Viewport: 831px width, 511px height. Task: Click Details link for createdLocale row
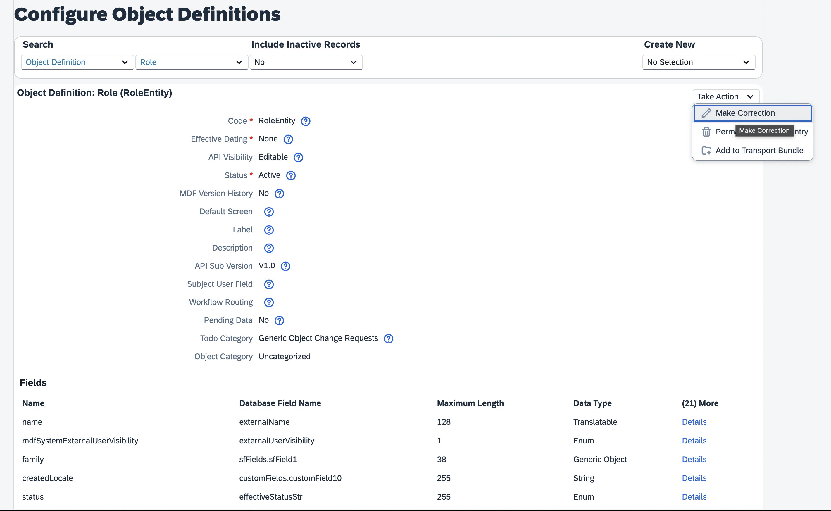694,478
